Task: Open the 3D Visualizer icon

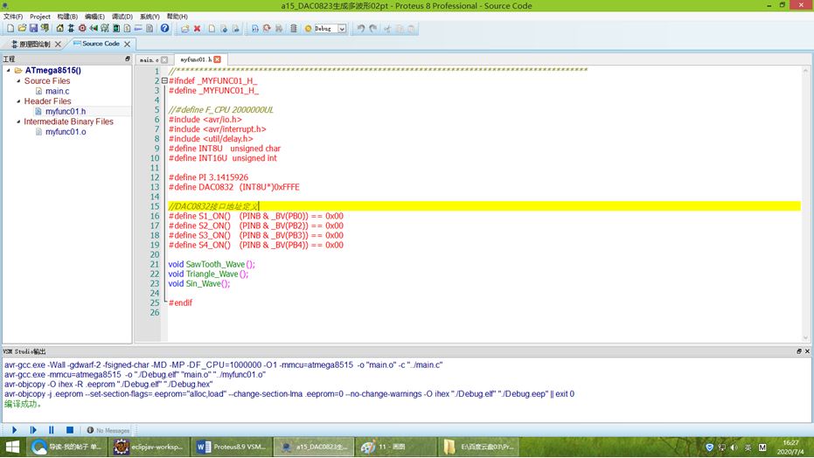Action: click(x=94, y=29)
